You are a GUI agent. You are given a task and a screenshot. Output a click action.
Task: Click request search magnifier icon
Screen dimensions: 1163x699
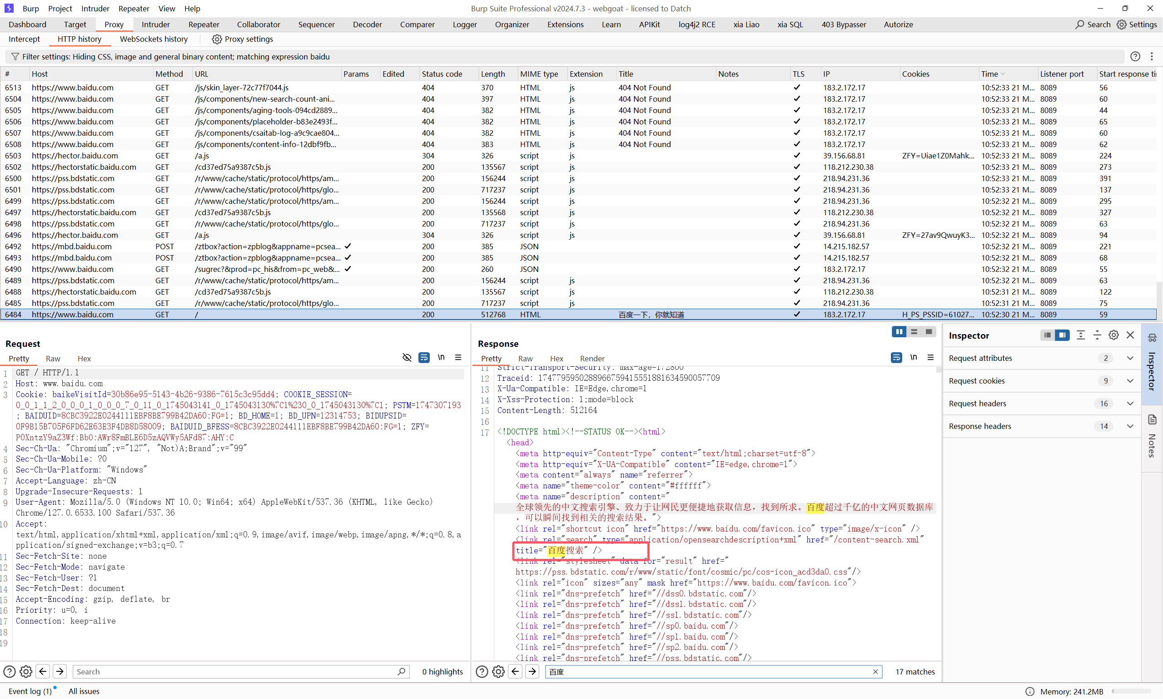coord(401,672)
